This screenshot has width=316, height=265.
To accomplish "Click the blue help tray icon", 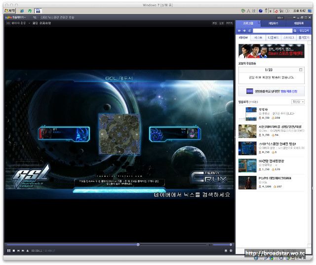I will (261, 11).
